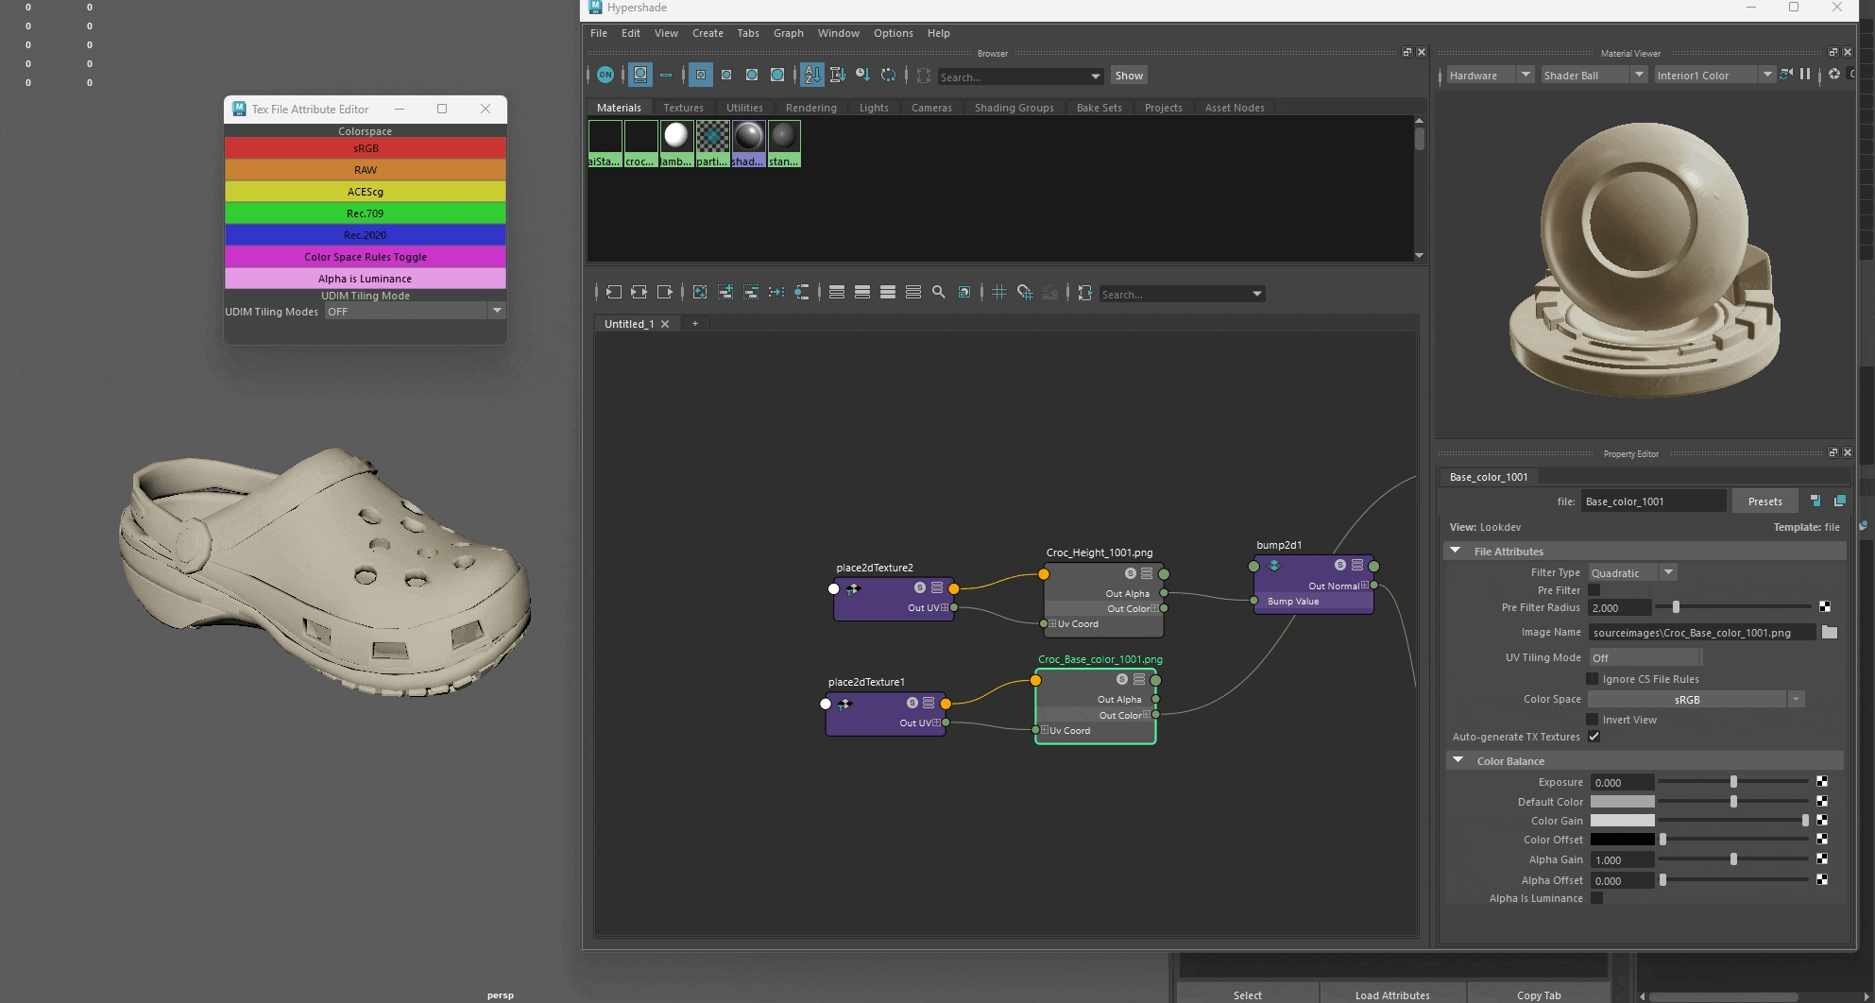Set nodes to full view mode
The height and width of the screenshot is (1003, 1875).
point(888,293)
